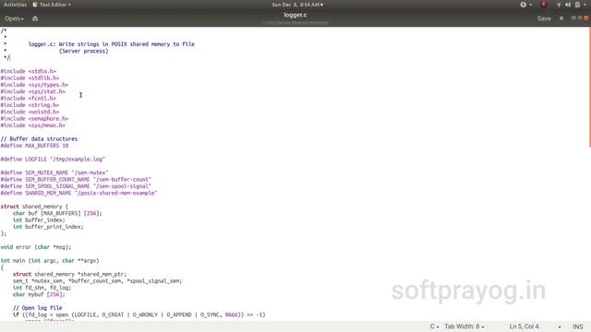Image resolution: width=591 pixels, height=332 pixels.
Task: Click the 'char mybuf [256];' line
Action: [x=39, y=295]
